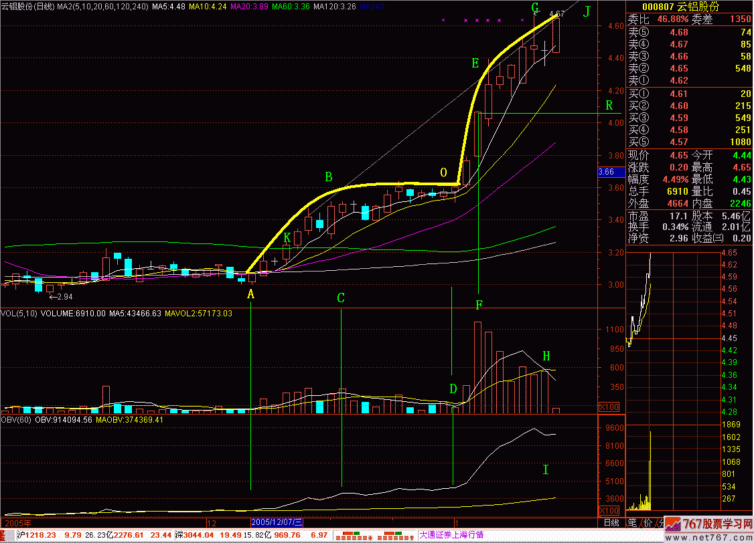
Task: Click the X100 volume scale indicator
Action: (x=609, y=407)
